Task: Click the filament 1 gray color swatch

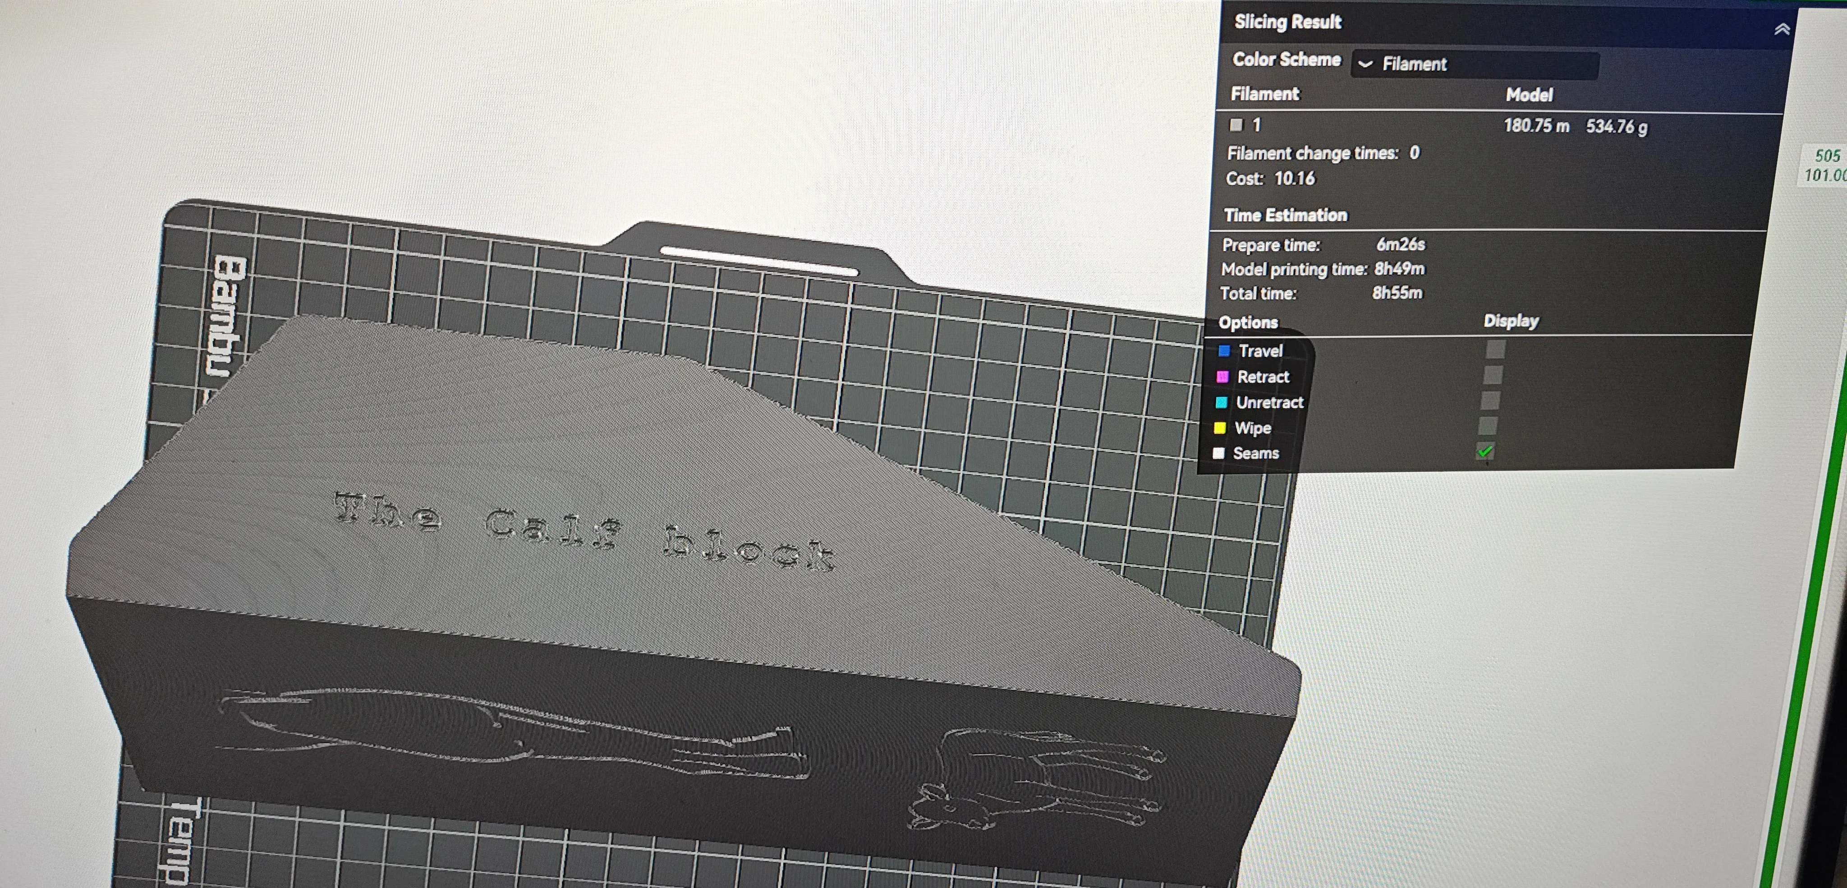Action: tap(1236, 125)
